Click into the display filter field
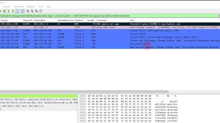The height and width of the screenshot is (123, 220). coord(109,16)
